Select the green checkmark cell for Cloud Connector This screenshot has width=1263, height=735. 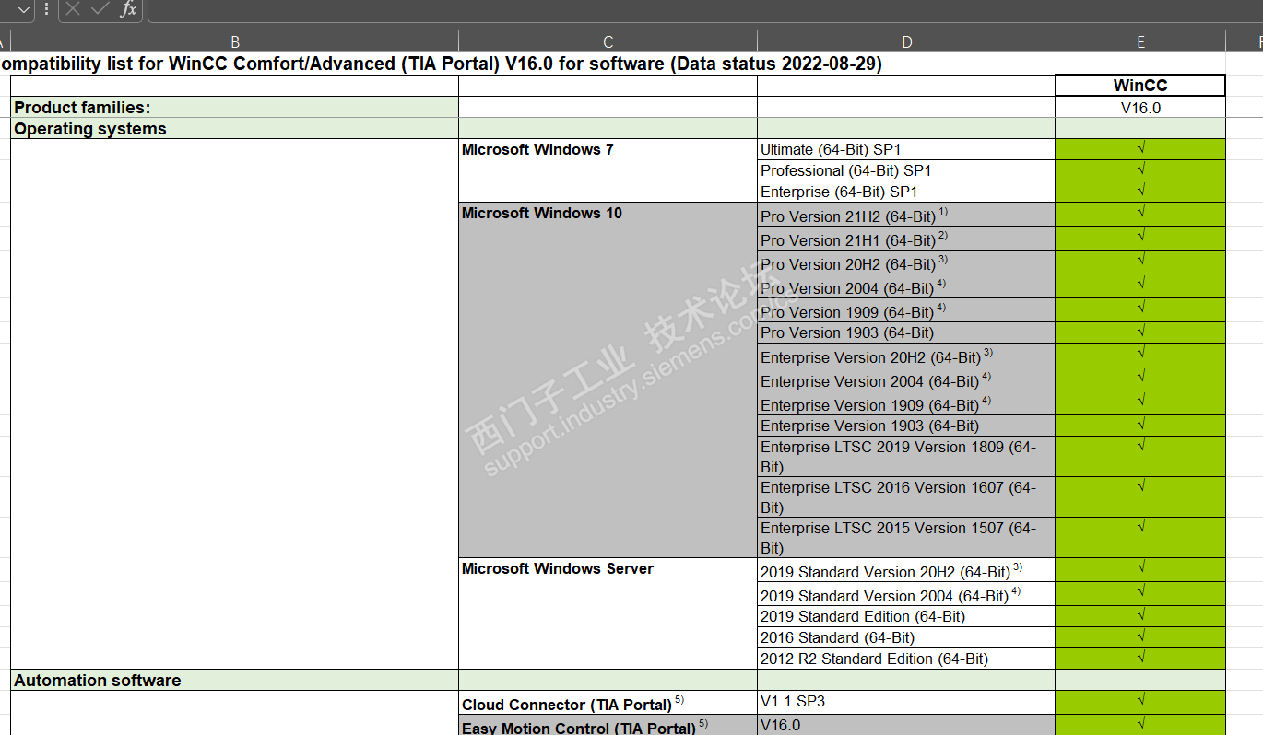pos(1140,703)
